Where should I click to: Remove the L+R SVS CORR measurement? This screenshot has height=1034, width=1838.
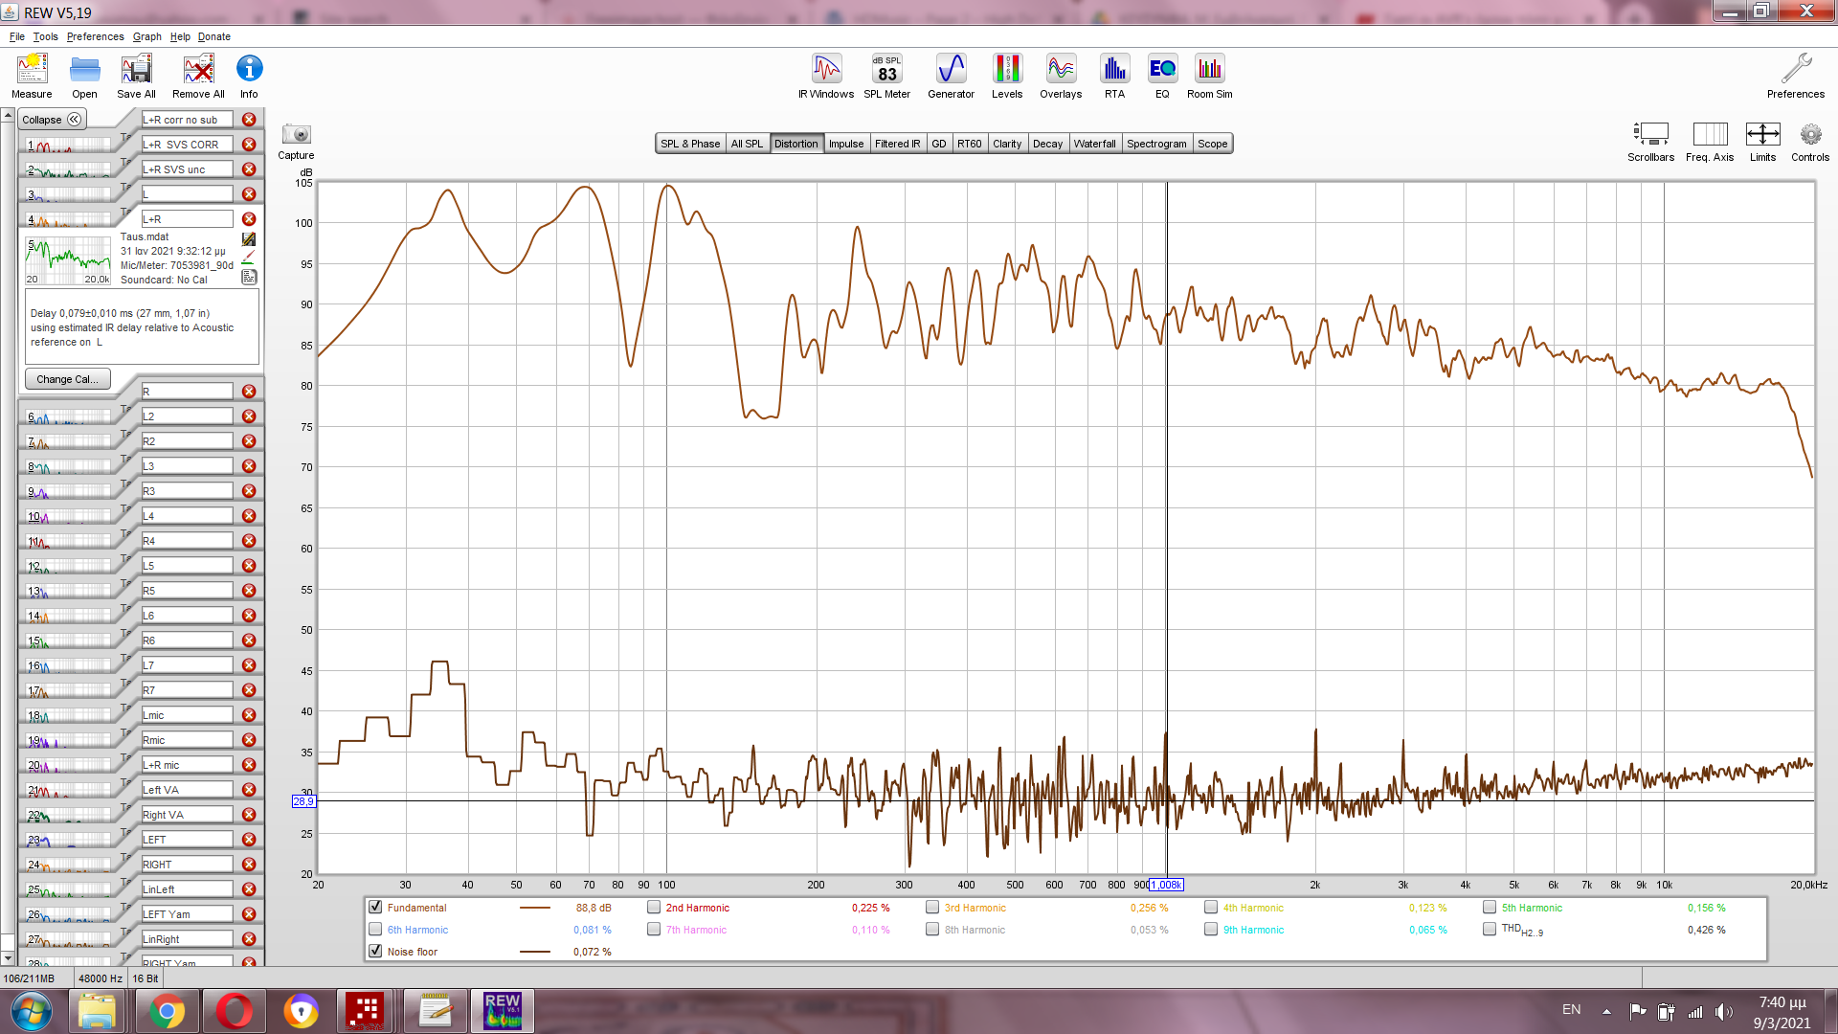click(249, 145)
